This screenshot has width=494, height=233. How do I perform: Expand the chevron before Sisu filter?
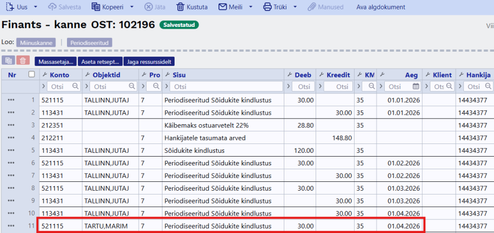coord(166,86)
